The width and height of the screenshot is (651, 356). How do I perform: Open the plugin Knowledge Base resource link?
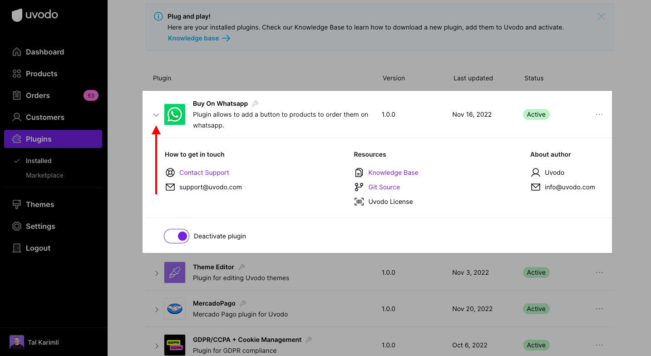[x=393, y=173]
